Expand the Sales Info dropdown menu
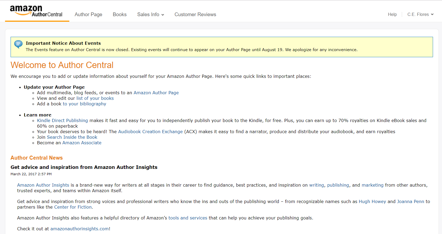Screen dimensions: 442x234 (x=151, y=15)
